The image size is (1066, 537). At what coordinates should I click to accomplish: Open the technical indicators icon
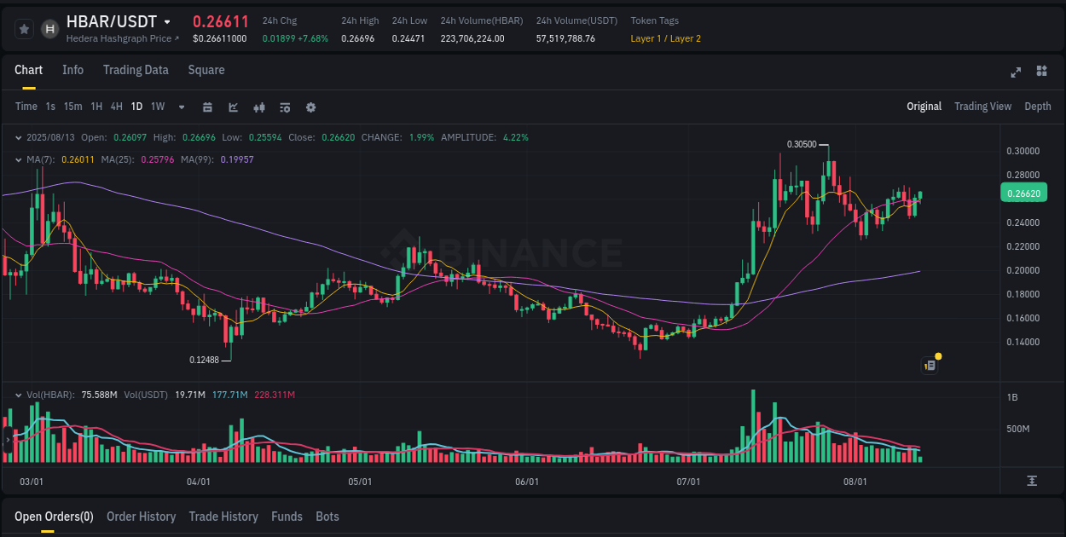coord(284,107)
